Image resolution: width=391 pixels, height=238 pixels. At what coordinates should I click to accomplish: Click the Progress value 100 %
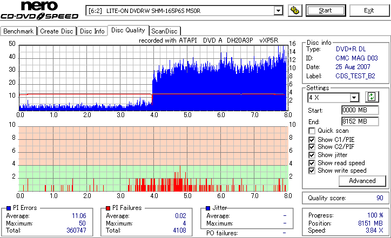(375, 215)
